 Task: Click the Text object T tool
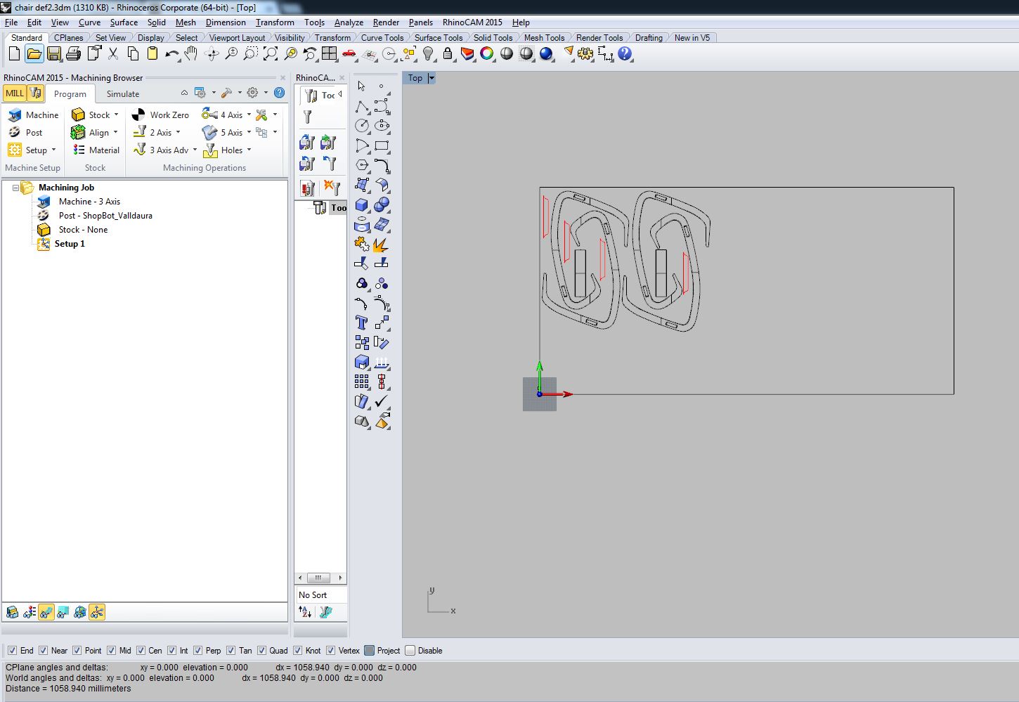(x=362, y=323)
